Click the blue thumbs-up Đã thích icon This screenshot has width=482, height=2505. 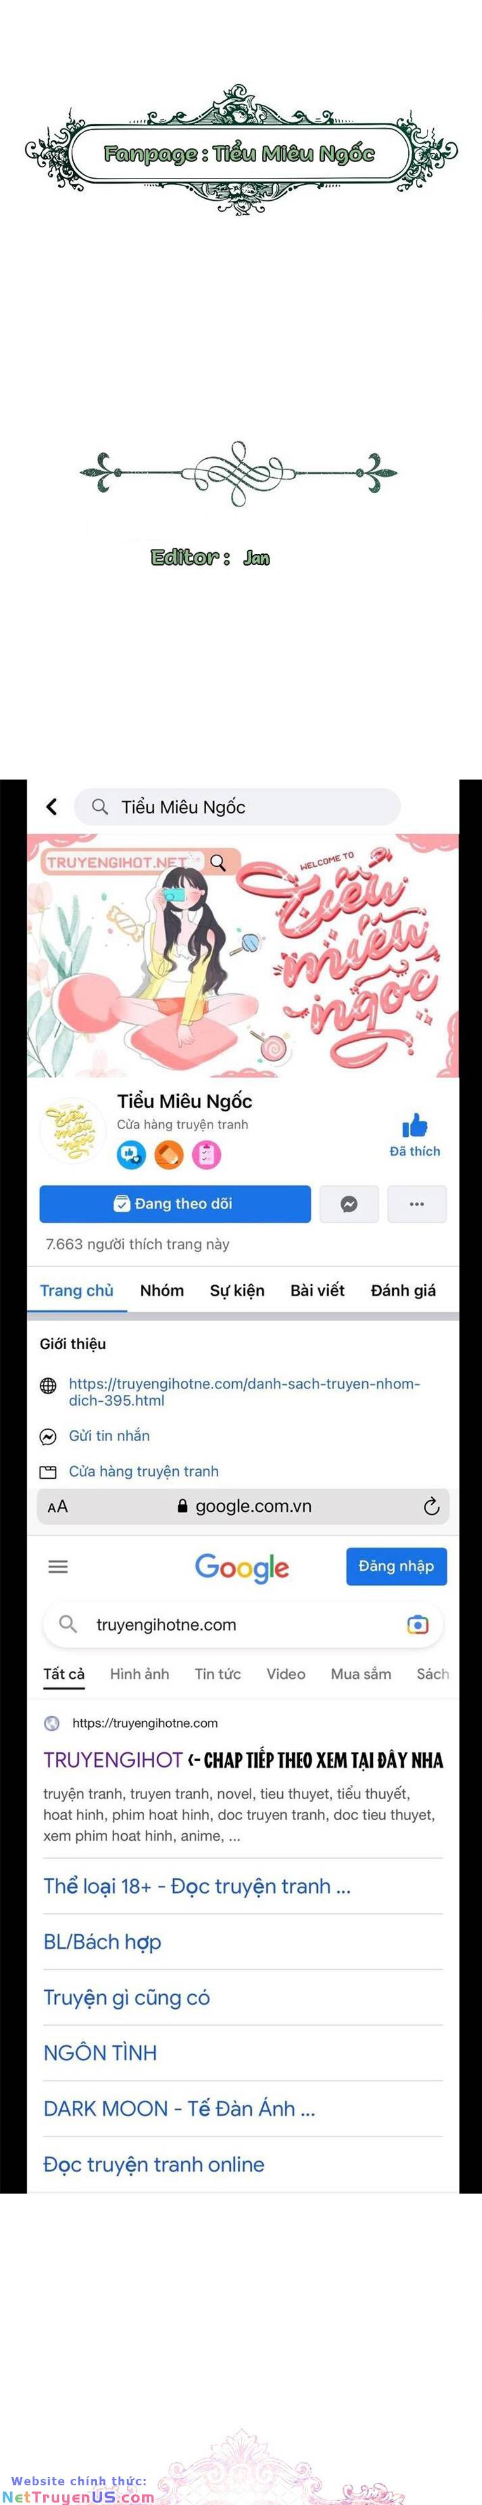click(x=415, y=1125)
